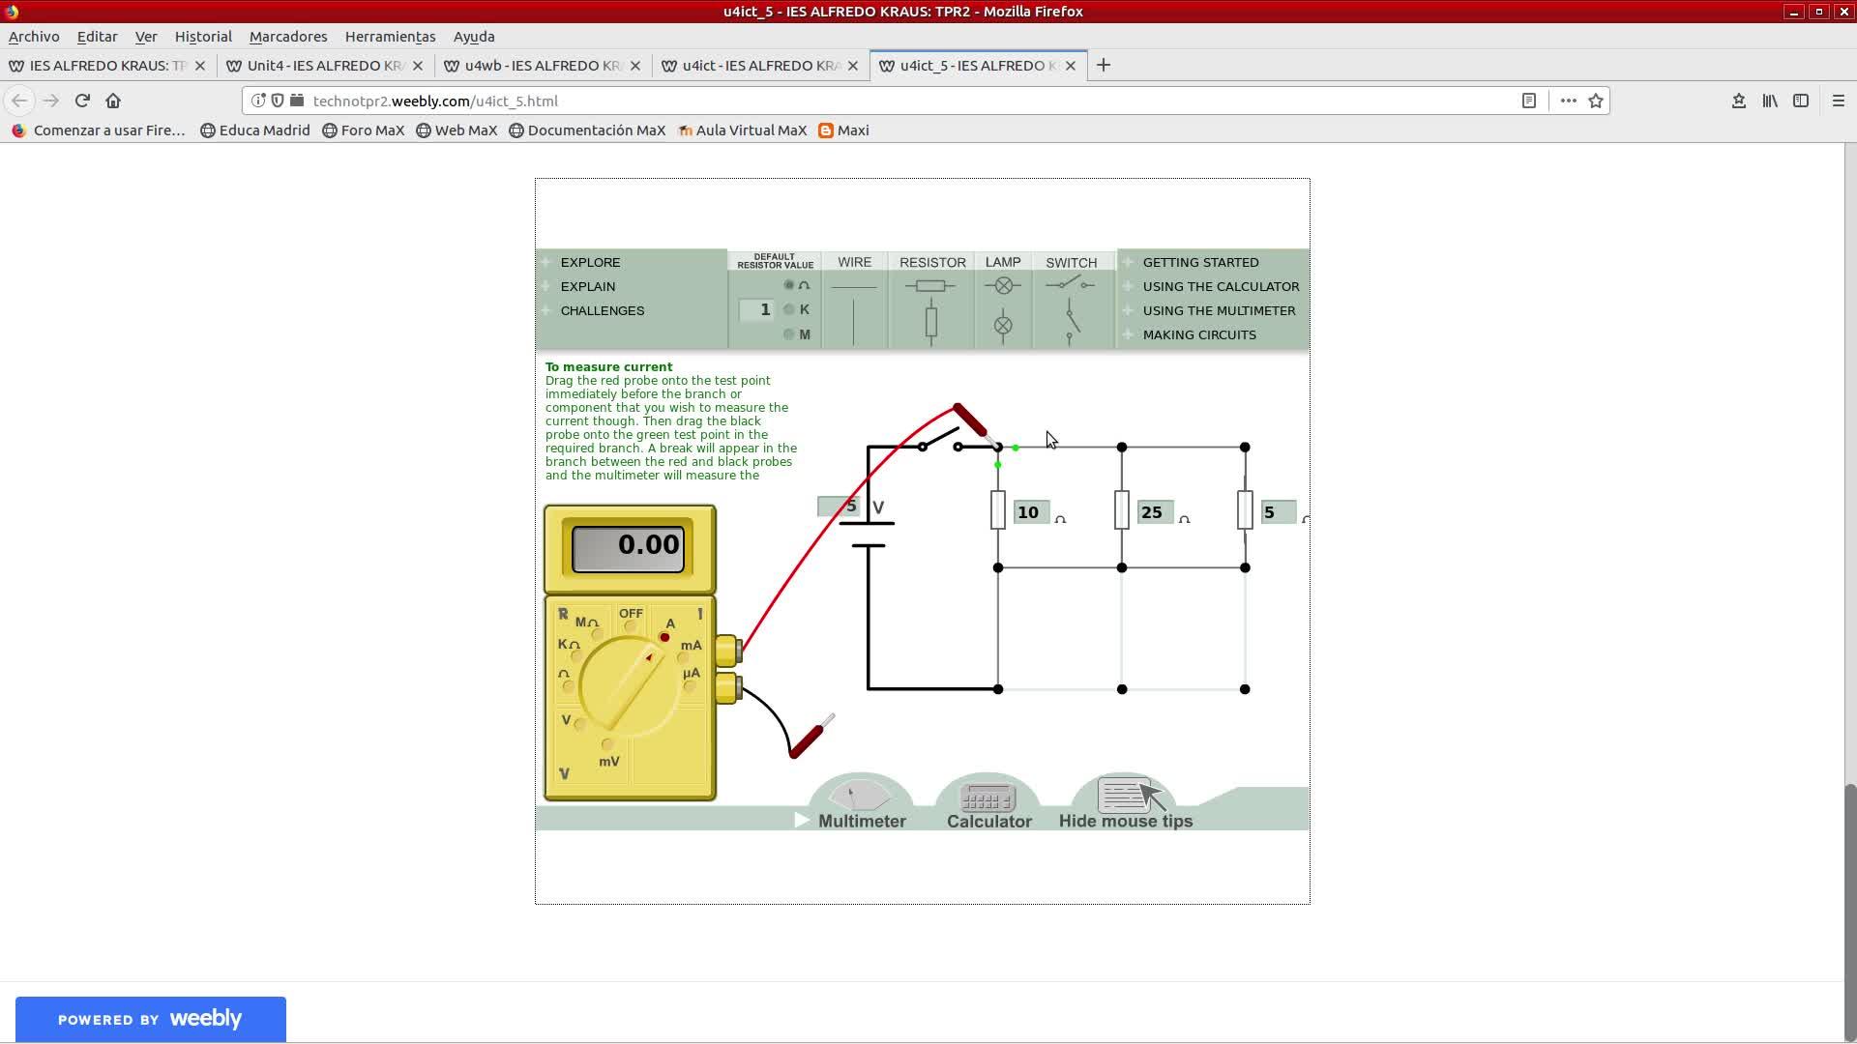Select the M resistor unit radio
Screen dimensions: 1857x1044
pyautogui.click(x=789, y=334)
